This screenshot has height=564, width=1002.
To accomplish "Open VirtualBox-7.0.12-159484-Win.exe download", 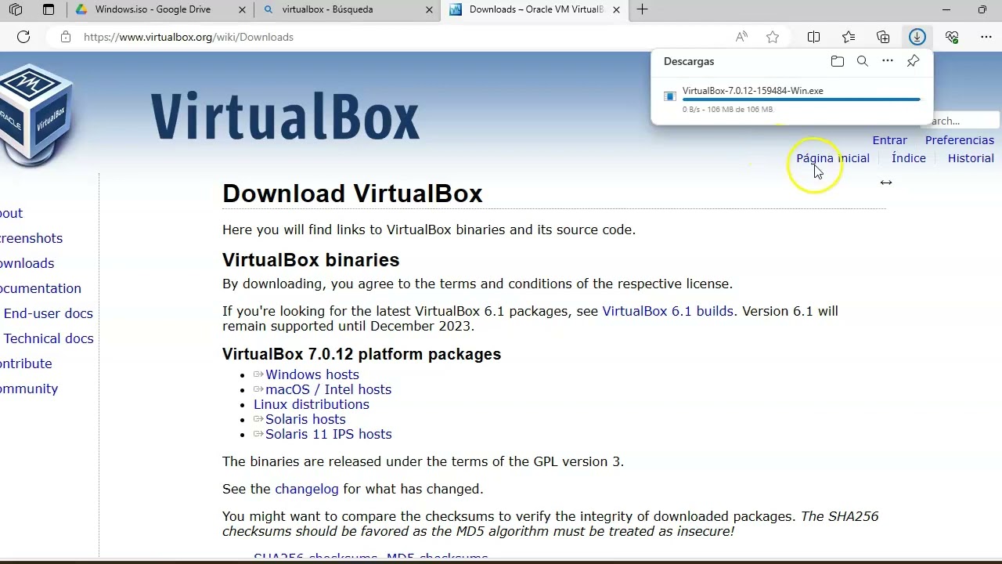I will pos(752,91).
